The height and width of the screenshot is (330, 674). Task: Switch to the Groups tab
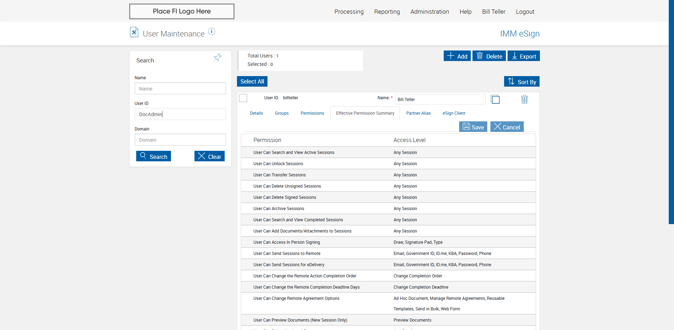click(x=282, y=113)
